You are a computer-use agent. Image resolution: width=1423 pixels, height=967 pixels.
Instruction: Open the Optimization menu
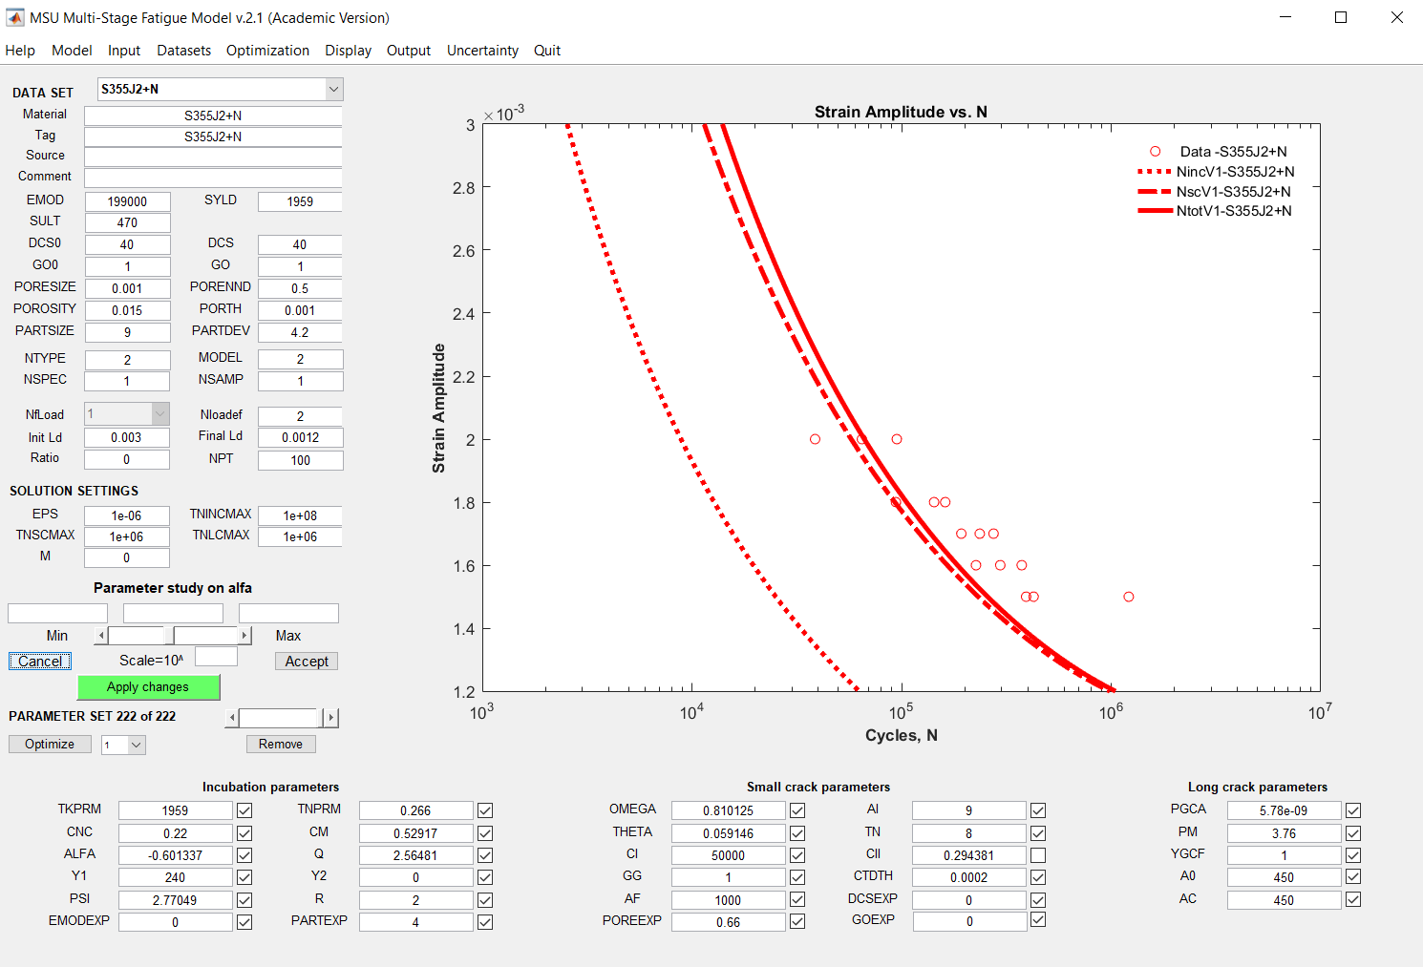click(267, 51)
